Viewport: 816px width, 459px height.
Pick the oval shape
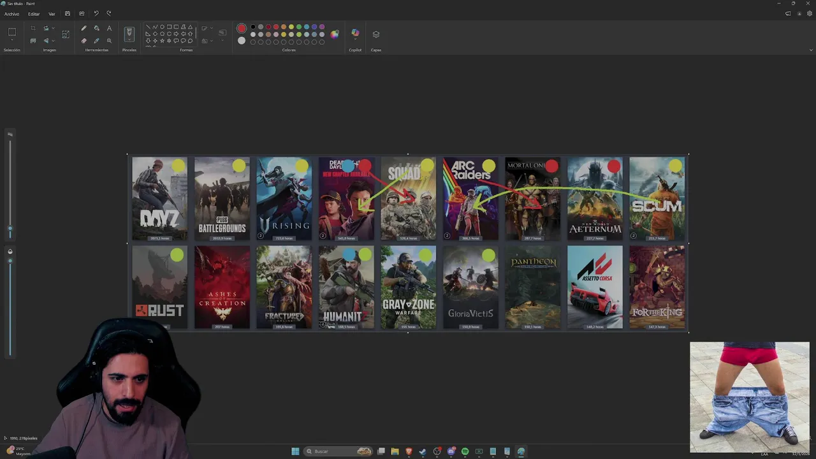pos(162,27)
